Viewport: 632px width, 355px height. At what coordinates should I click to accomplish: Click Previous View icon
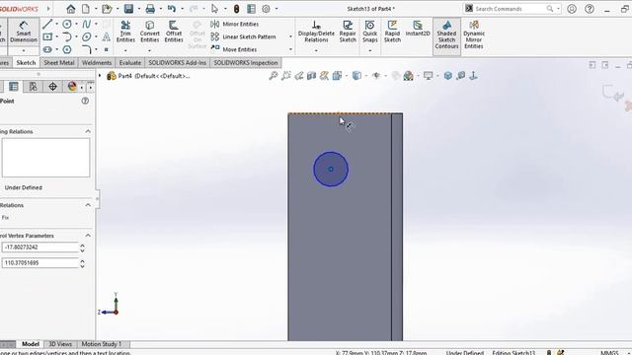point(299,76)
